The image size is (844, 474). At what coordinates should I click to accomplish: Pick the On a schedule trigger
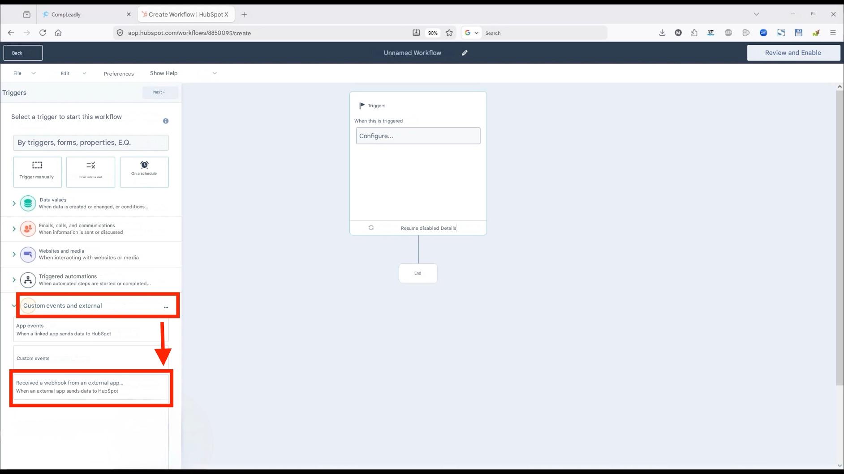pos(144,172)
